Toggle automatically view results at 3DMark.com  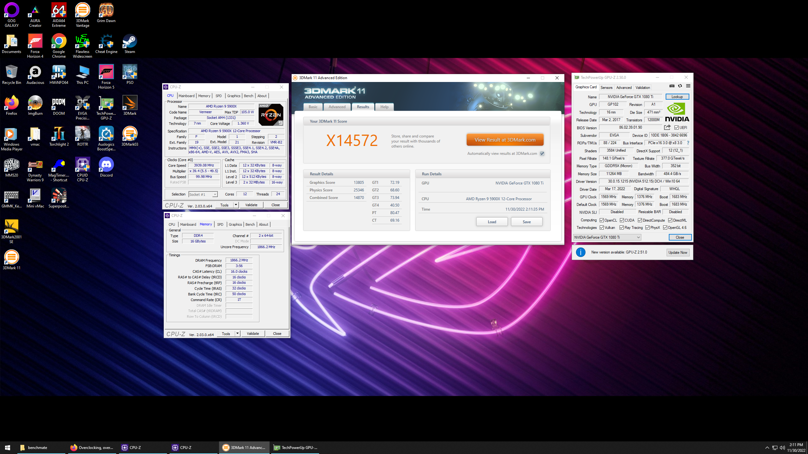coord(542,154)
